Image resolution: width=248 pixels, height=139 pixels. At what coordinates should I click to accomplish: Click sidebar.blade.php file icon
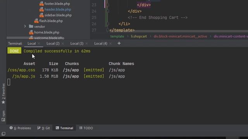(41, 15)
